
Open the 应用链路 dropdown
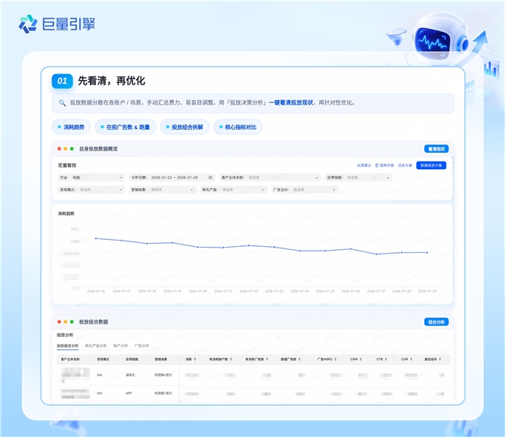coord(358,177)
